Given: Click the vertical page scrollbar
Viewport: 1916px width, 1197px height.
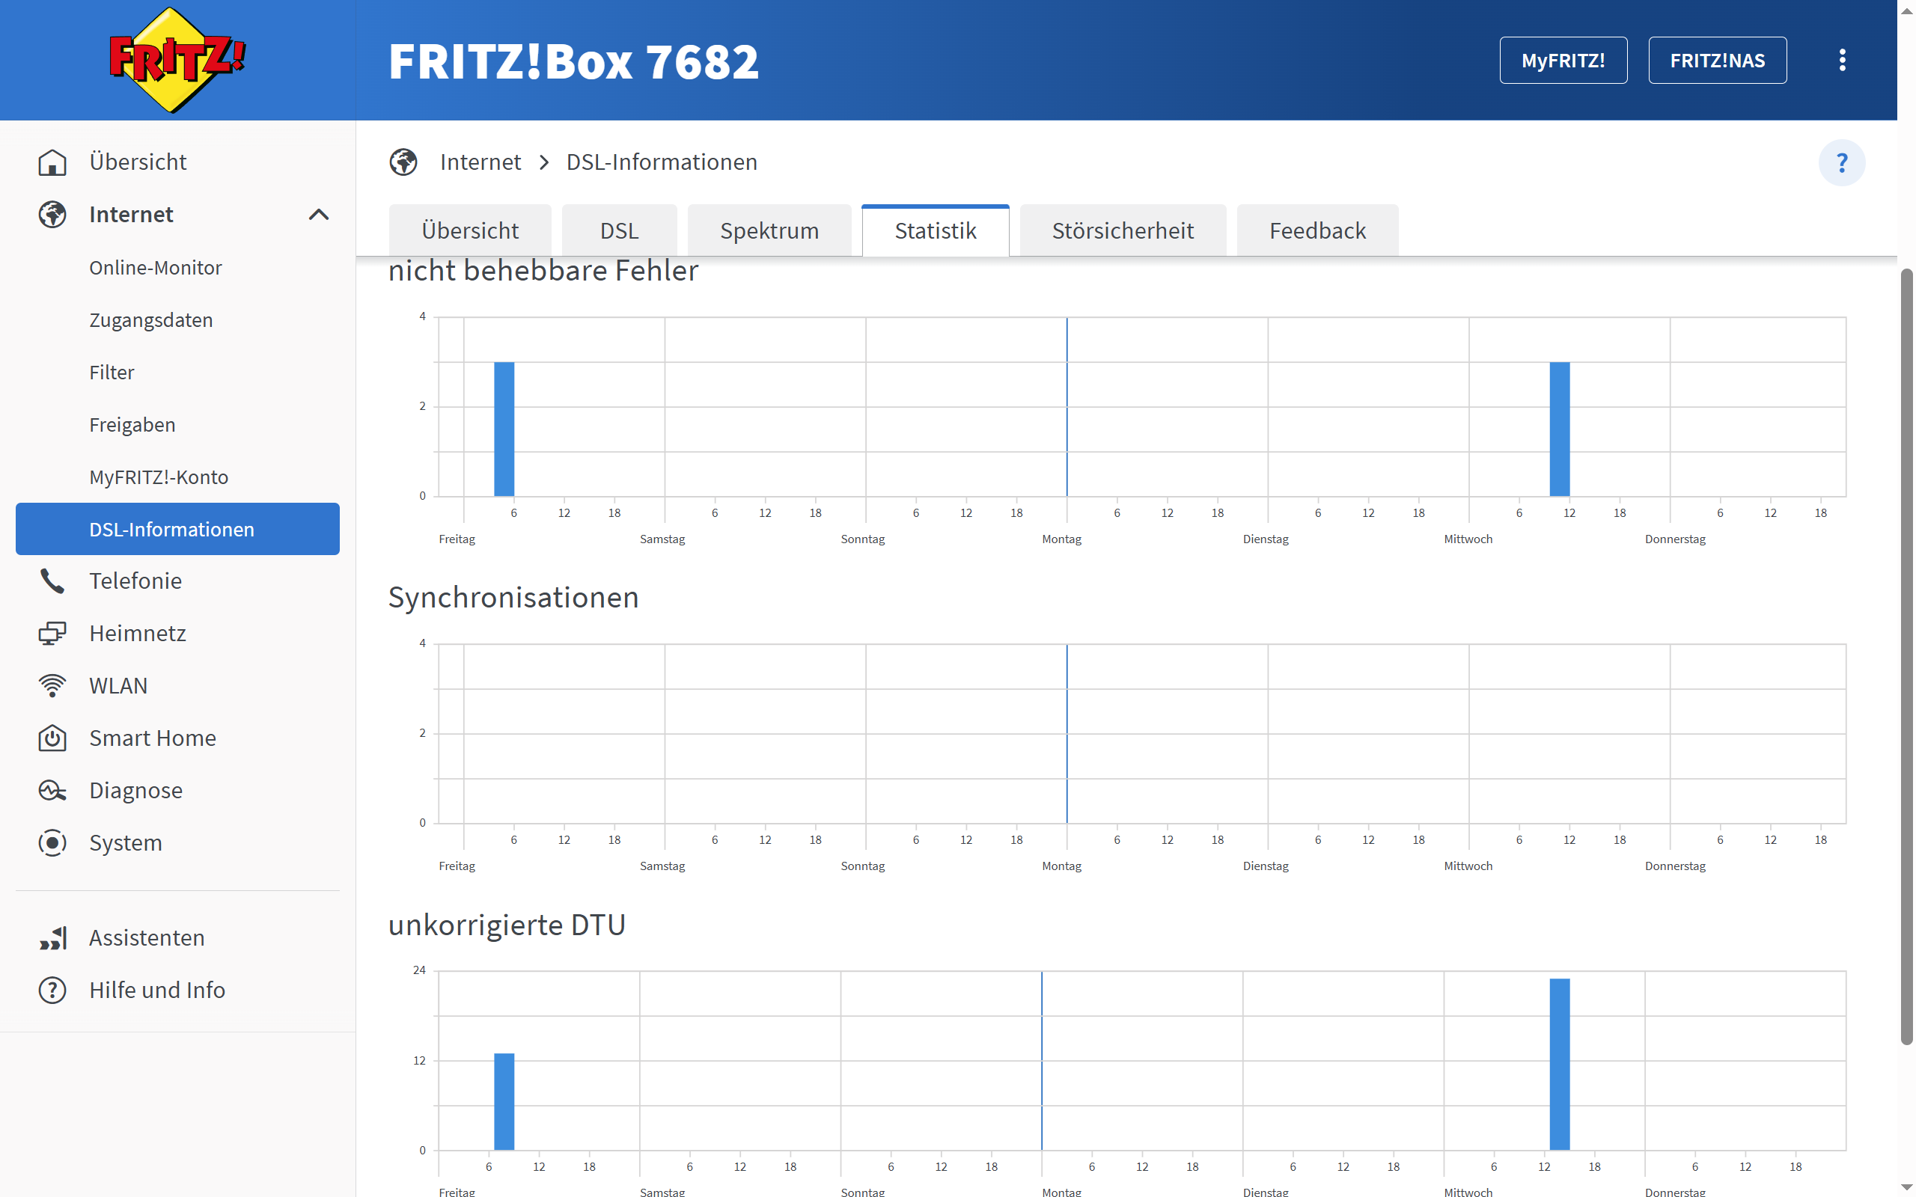Looking at the screenshot, I should click(1906, 657).
